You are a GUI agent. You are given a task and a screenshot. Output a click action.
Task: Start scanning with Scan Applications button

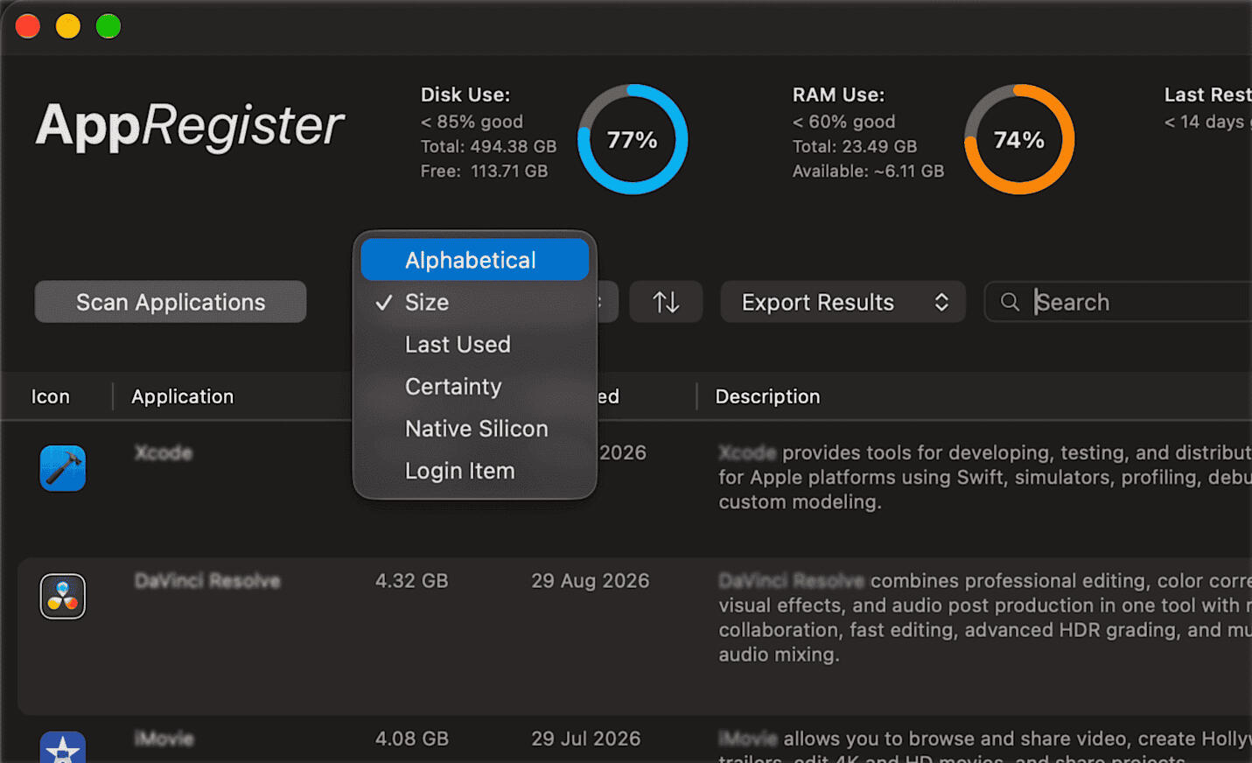coord(171,302)
